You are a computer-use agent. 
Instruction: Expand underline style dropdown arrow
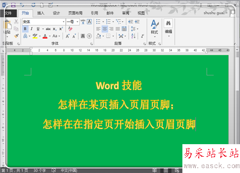(43, 29)
